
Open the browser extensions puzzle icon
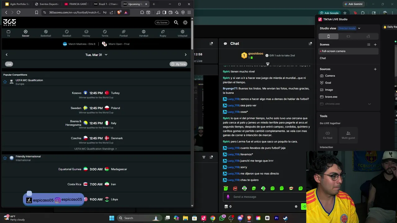pyautogui.click(x=142, y=12)
